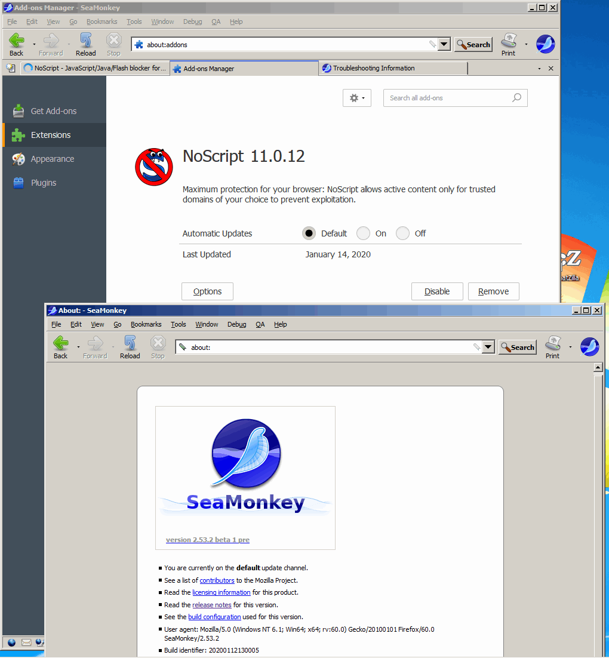Click scroll-up arrow in About: window
This screenshot has width=609, height=658.
[598, 368]
